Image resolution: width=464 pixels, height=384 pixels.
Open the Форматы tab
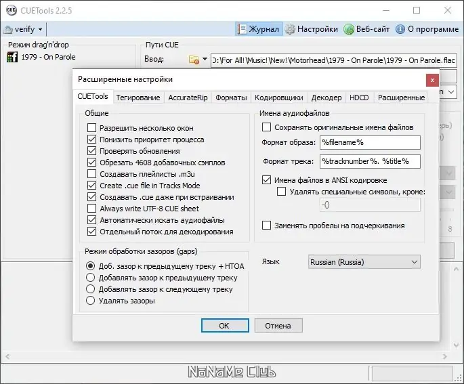point(231,98)
